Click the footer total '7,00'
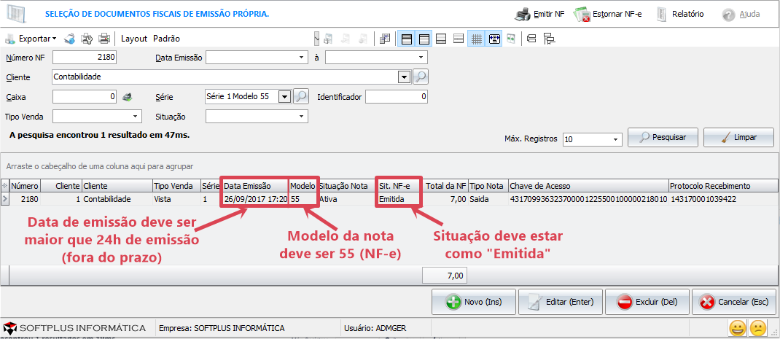The height and width of the screenshot is (339, 780). (445, 276)
